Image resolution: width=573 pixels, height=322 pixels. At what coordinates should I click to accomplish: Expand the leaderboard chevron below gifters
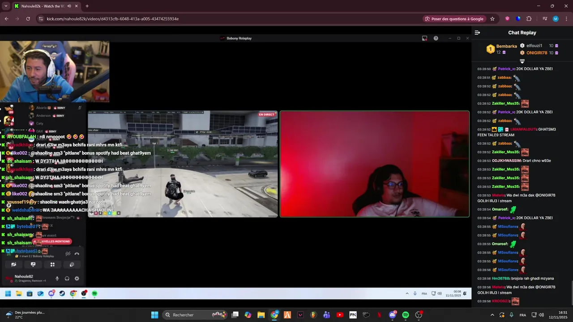(x=522, y=61)
